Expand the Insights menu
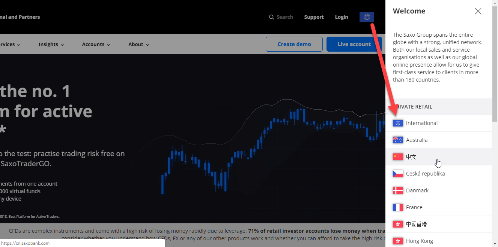The height and width of the screenshot is (247, 498). (x=51, y=44)
